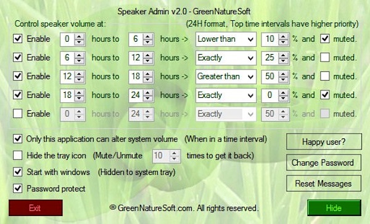Decrease fourth row 0 percent volume spinner
This screenshot has height=224, width=370.
point(283,98)
